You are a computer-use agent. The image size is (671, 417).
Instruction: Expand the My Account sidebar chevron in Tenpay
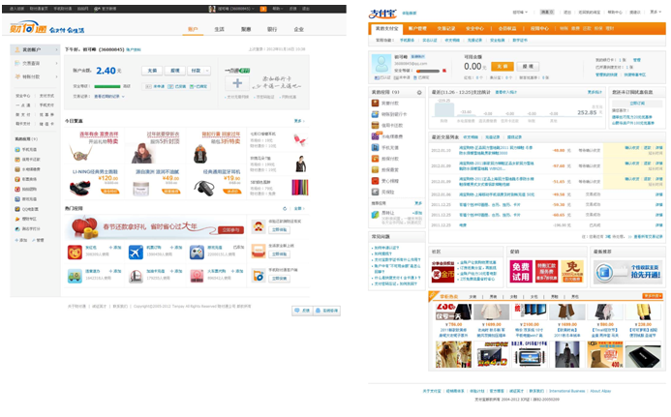point(56,50)
